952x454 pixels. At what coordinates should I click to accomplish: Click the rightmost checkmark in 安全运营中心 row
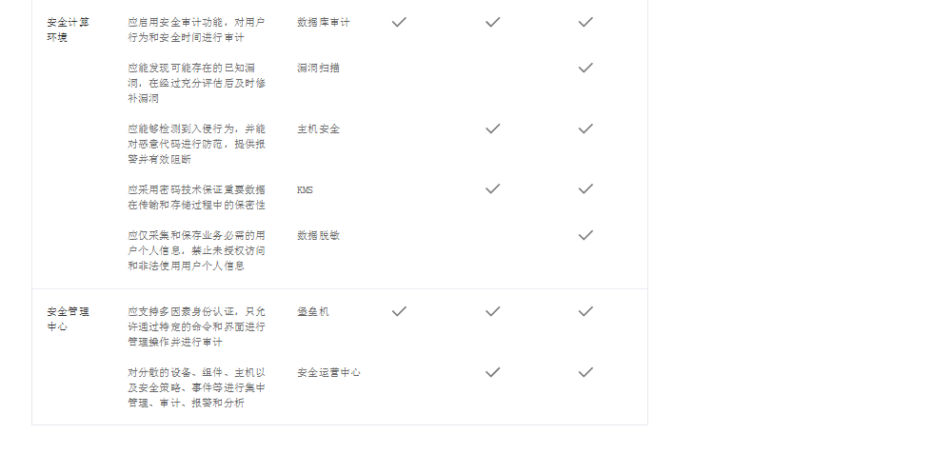[585, 372]
